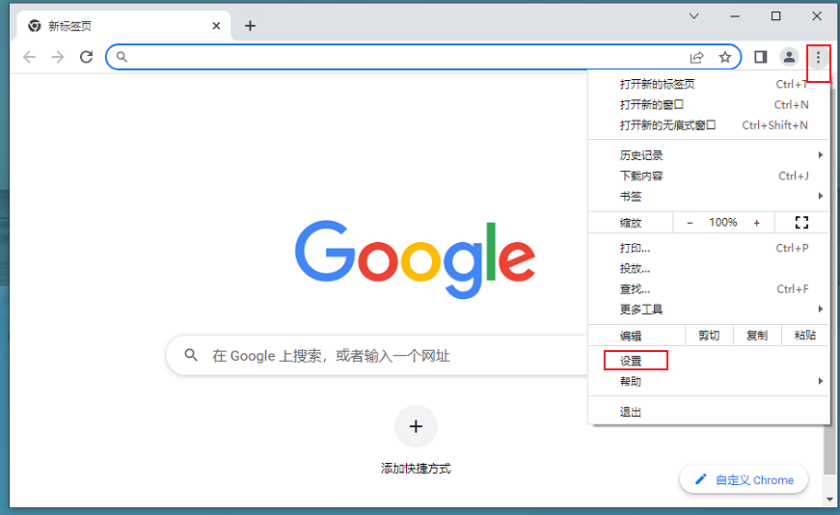Screen dimensions: 840x515
Task: Open 打开新的无痕式窗口
Action: 708,124
